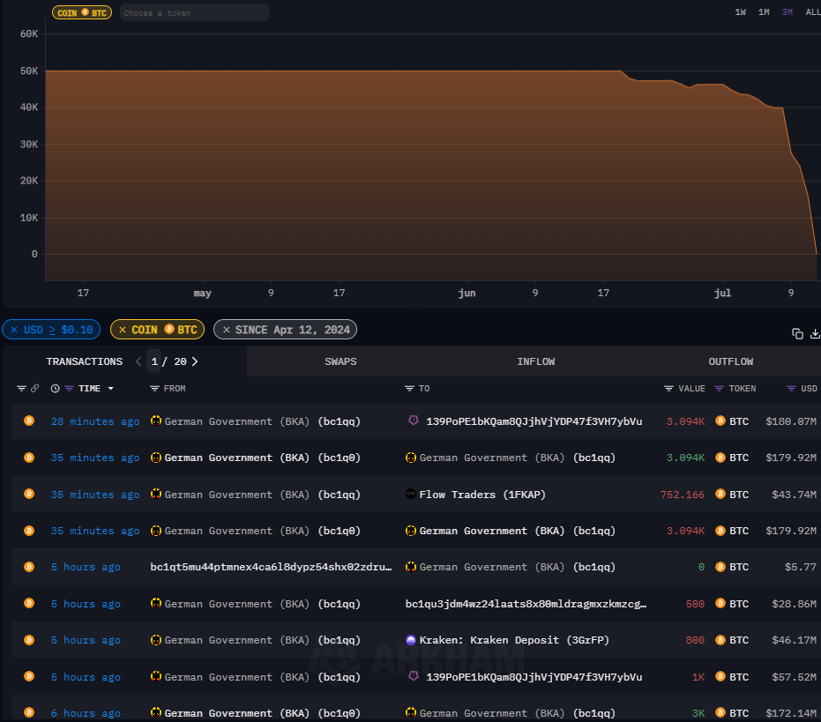Screen dimensions: 821x722
Task: Click the chart balance drop near jul 9
Action: click(x=791, y=153)
